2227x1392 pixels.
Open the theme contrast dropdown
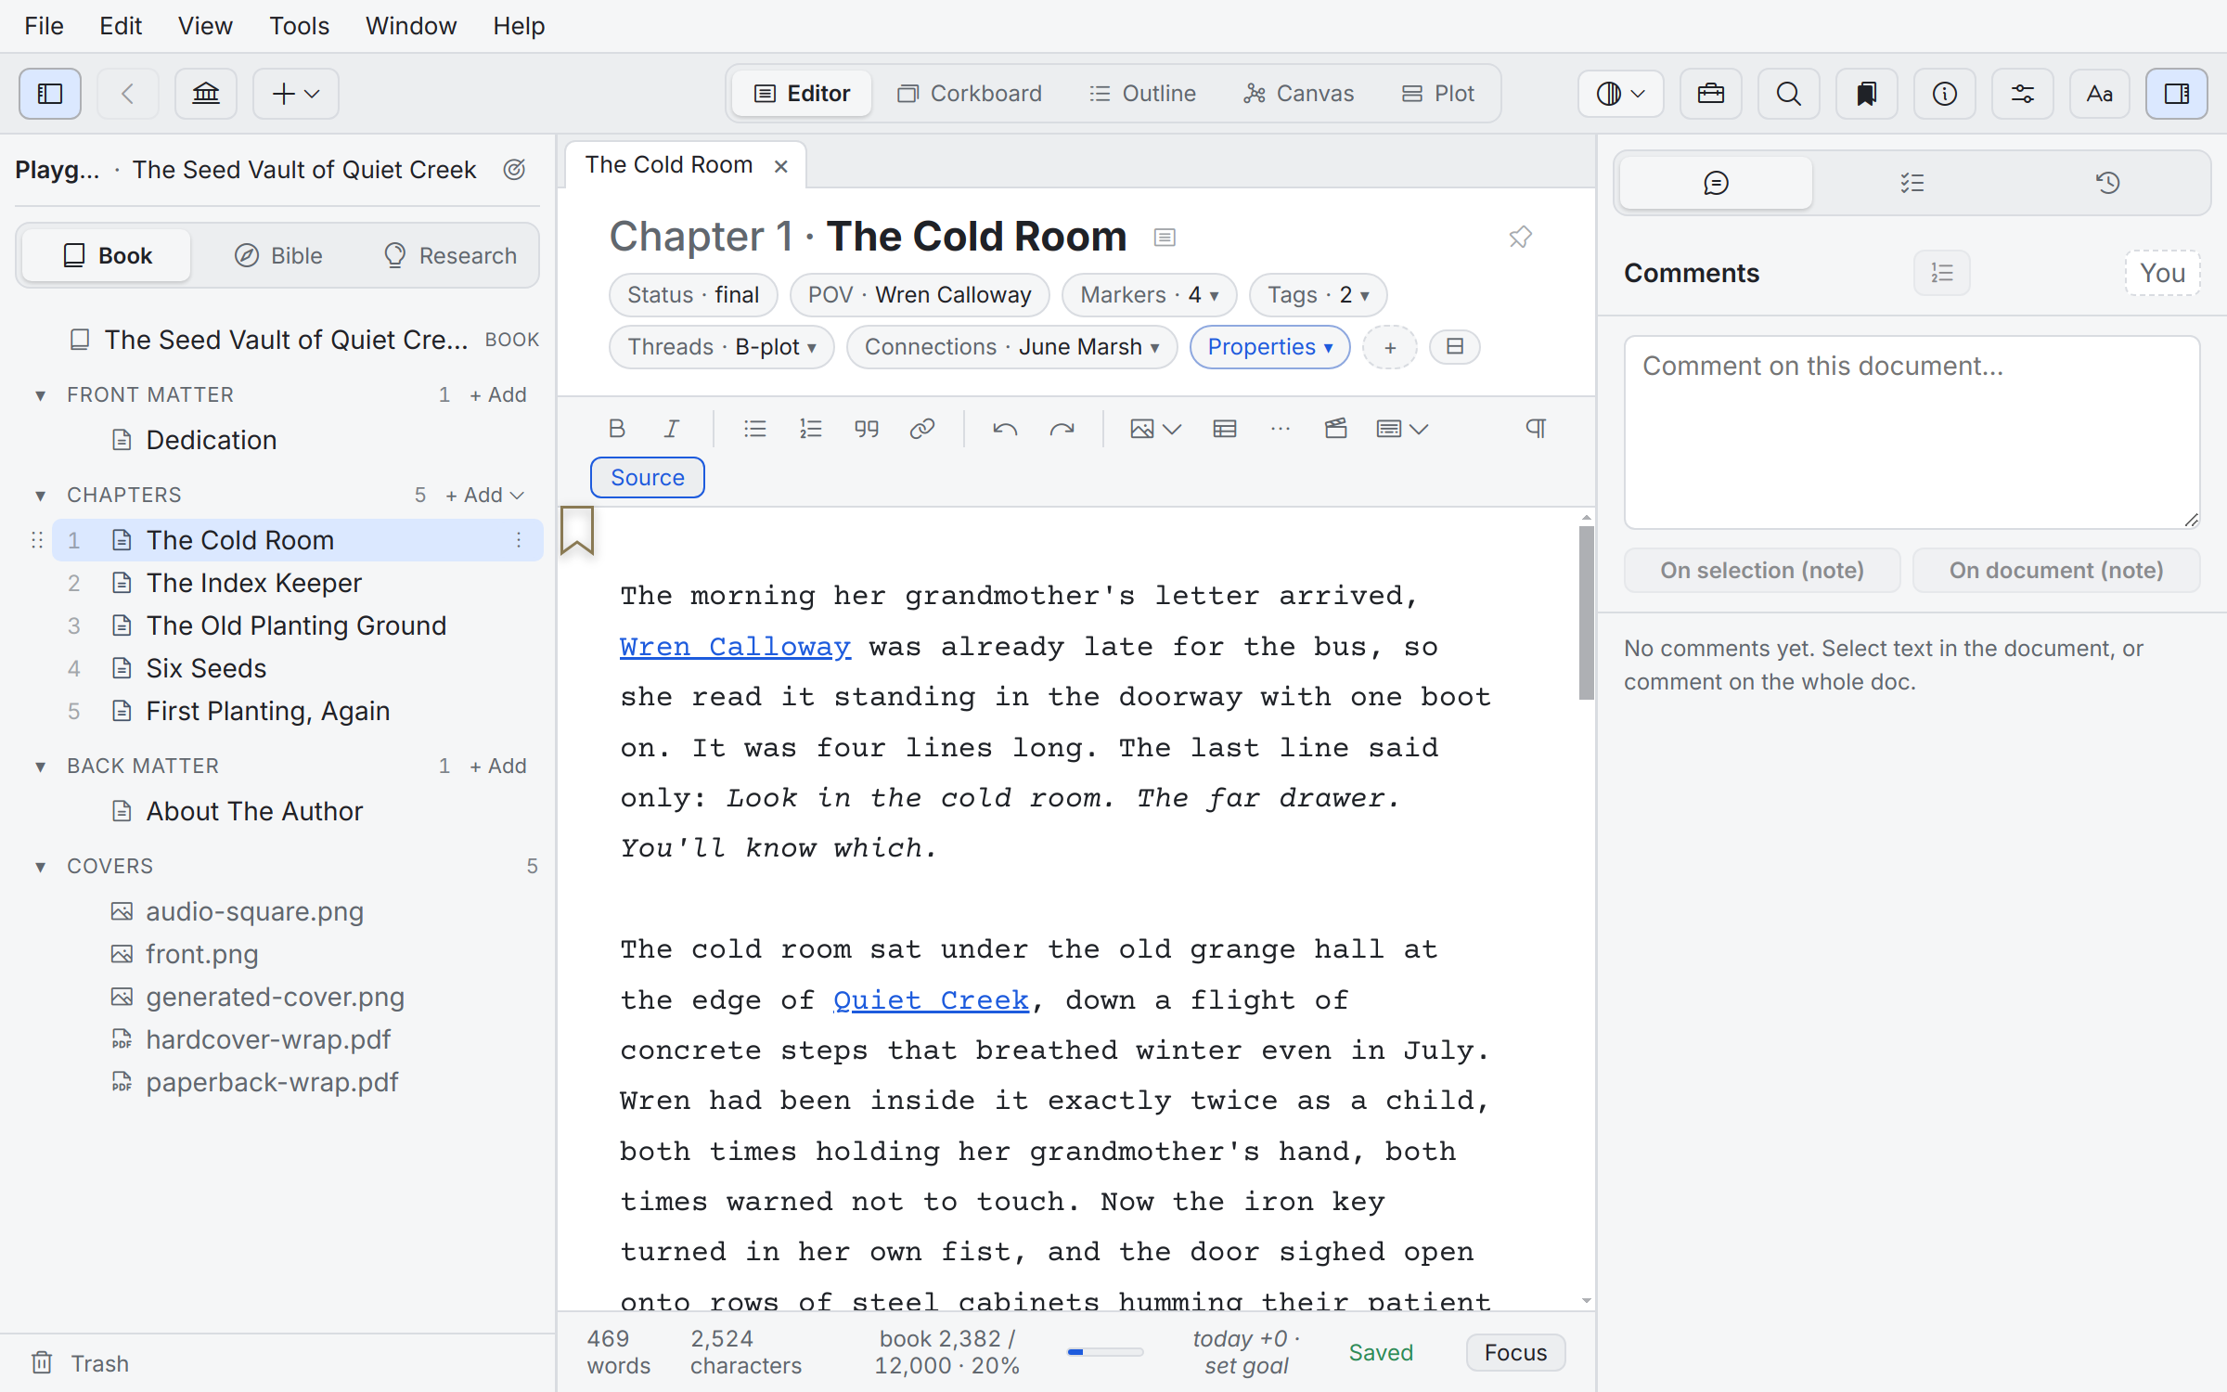pos(1620,94)
